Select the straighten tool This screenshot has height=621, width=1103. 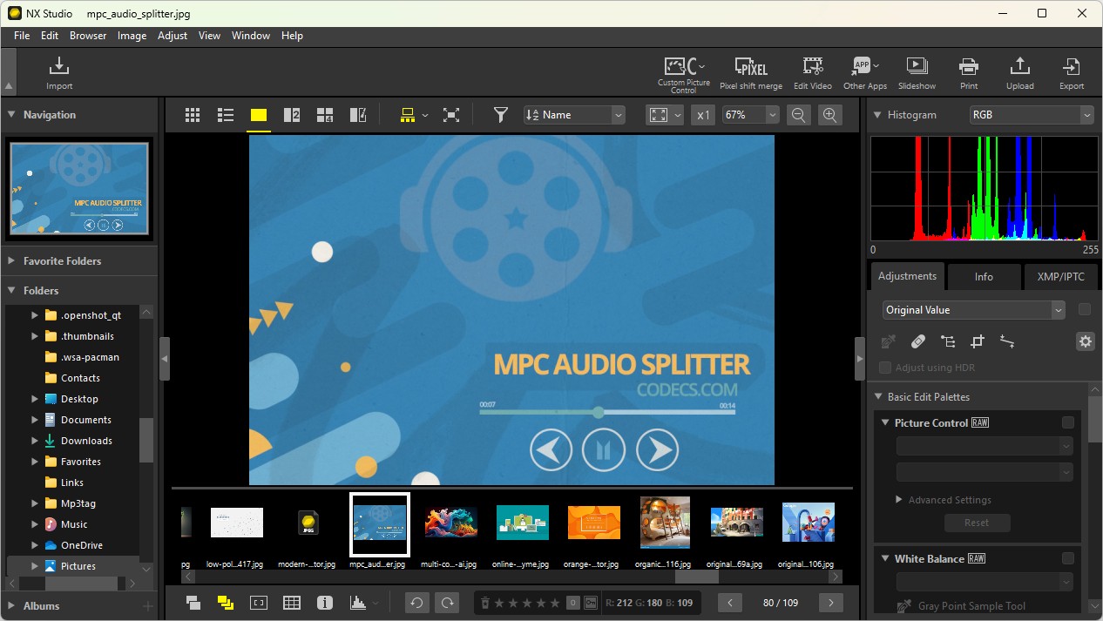coord(1007,341)
